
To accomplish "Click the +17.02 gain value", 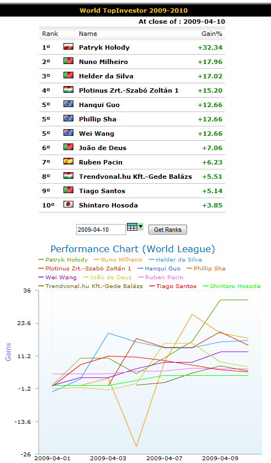I will [210, 76].
